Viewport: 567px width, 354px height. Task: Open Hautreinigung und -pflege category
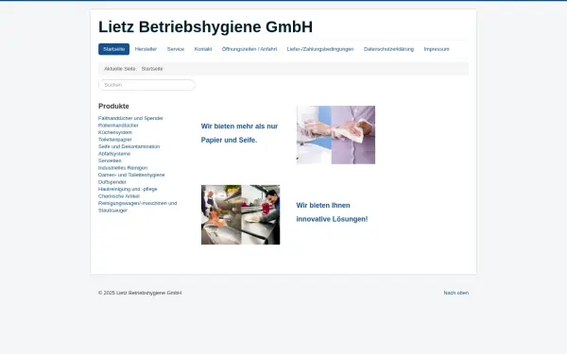pos(128,189)
